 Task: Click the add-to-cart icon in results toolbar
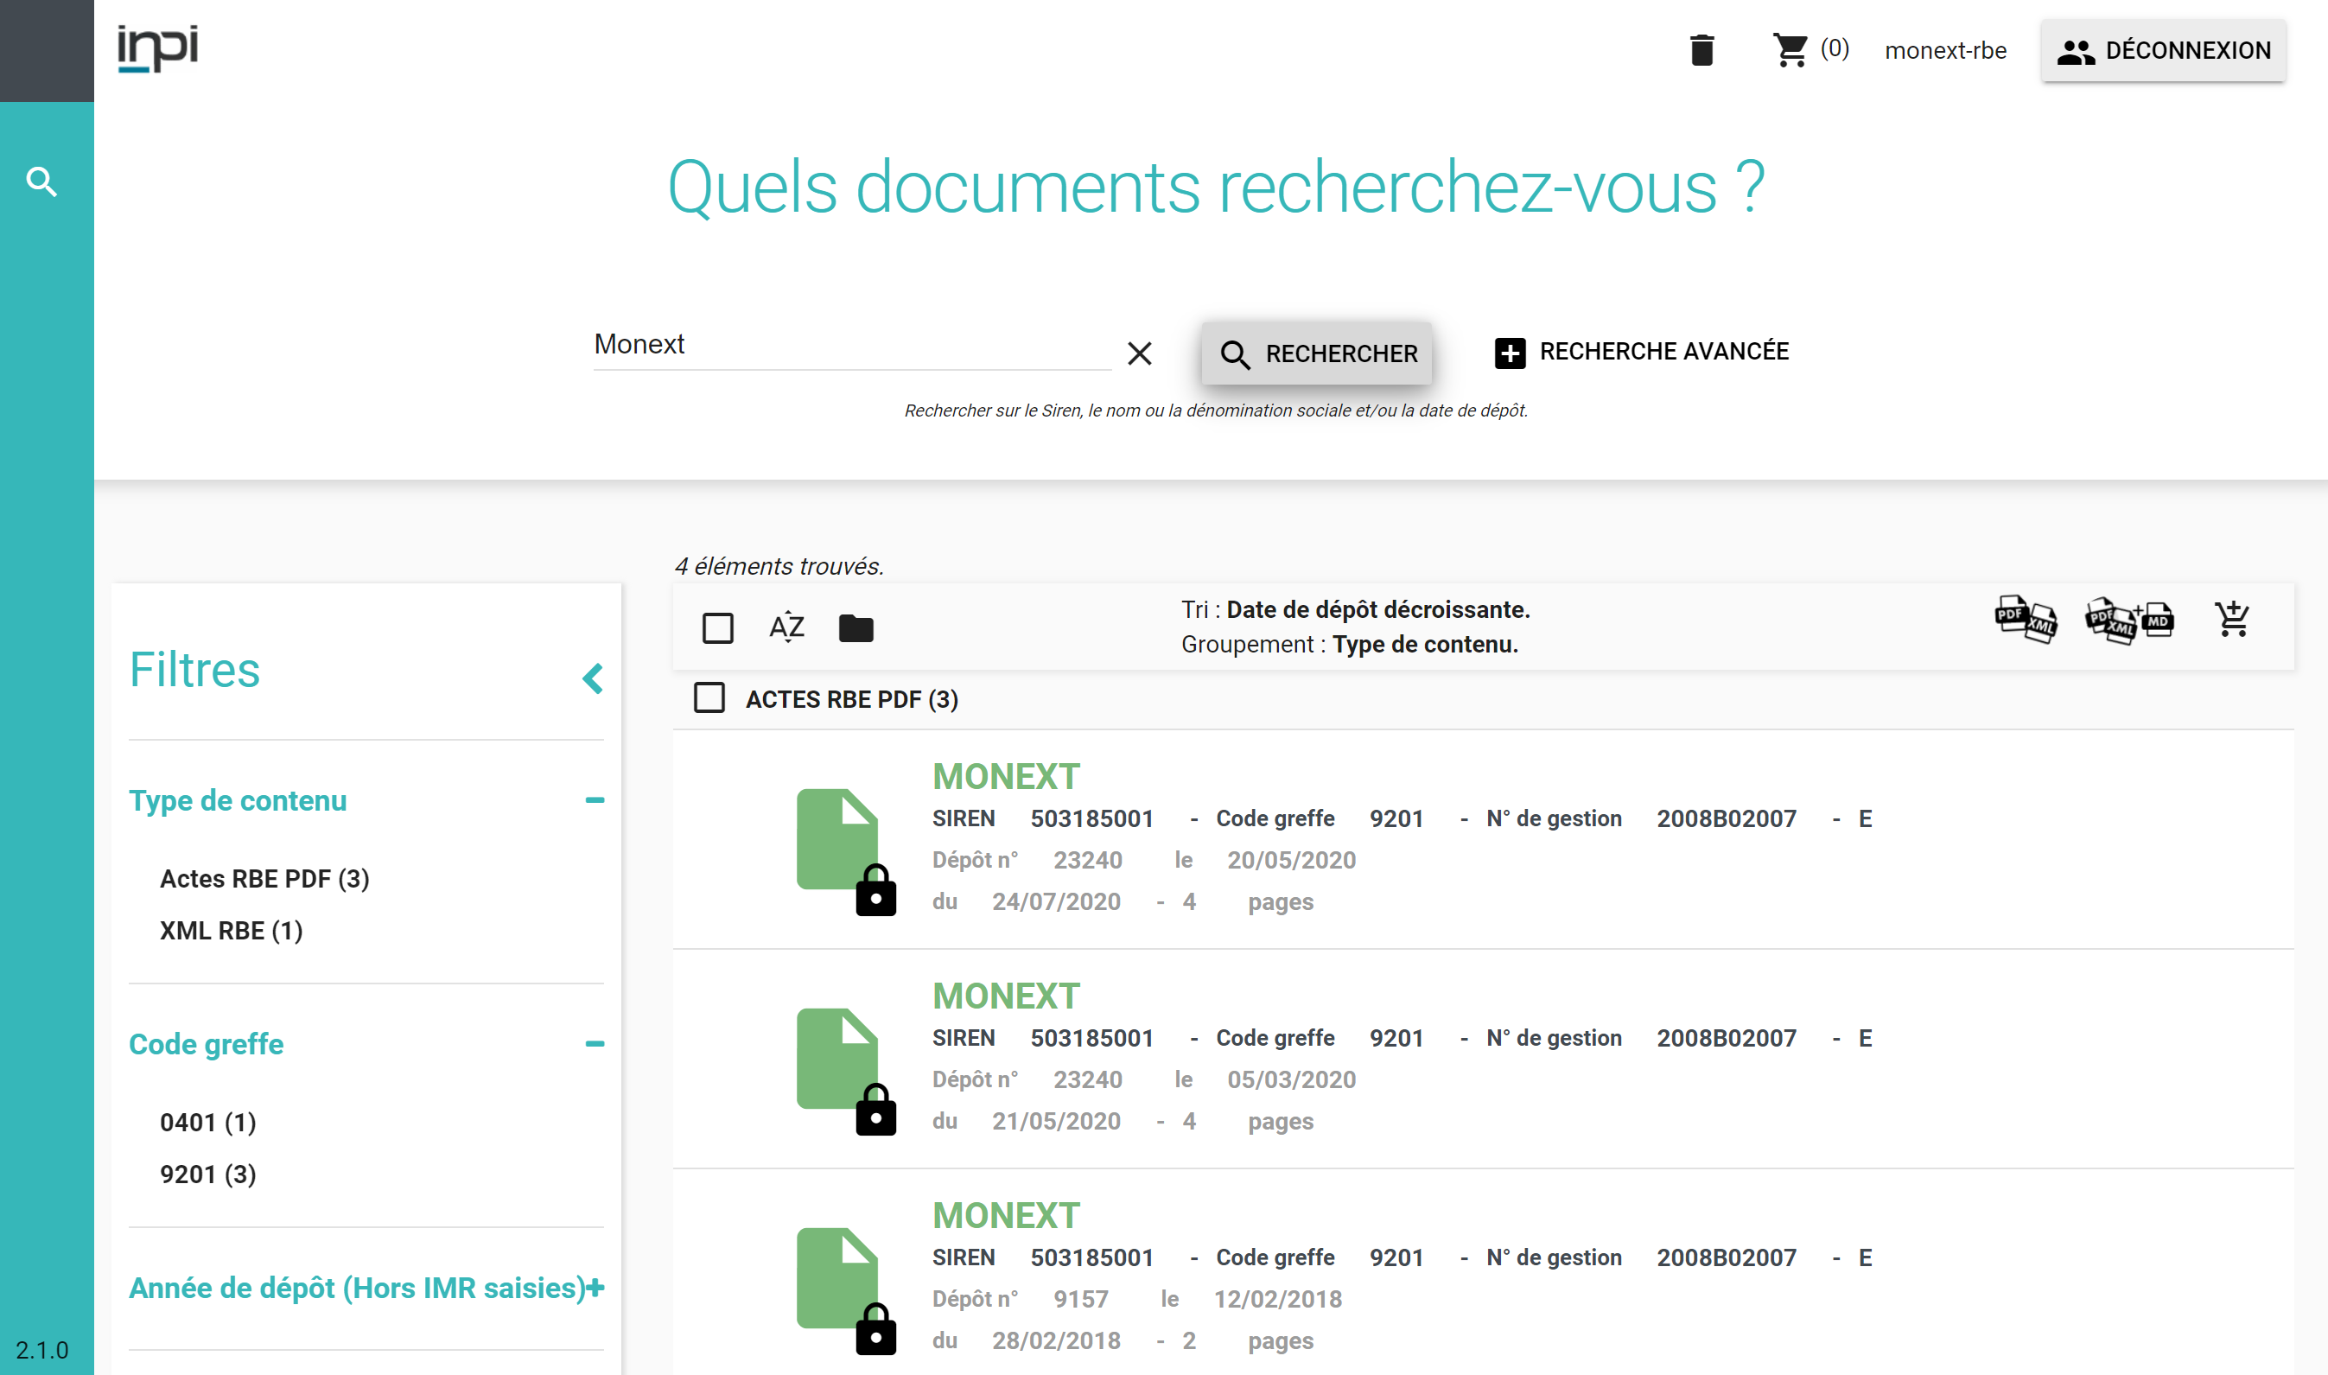2232,619
